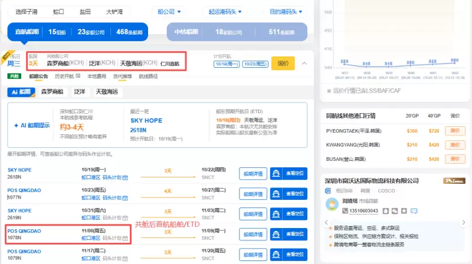Open the 航线路径 tab
472x264 pixels.
click(x=148, y=77)
